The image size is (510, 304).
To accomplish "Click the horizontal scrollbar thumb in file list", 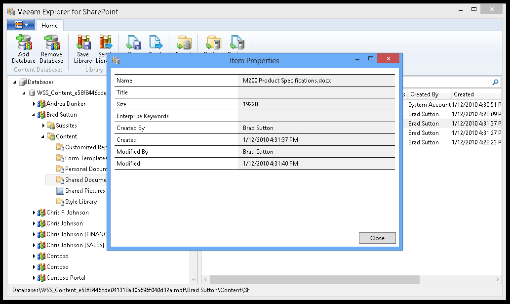I will 314,280.
